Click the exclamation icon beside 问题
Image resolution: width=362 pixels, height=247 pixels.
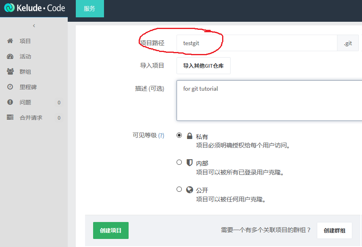[10, 102]
